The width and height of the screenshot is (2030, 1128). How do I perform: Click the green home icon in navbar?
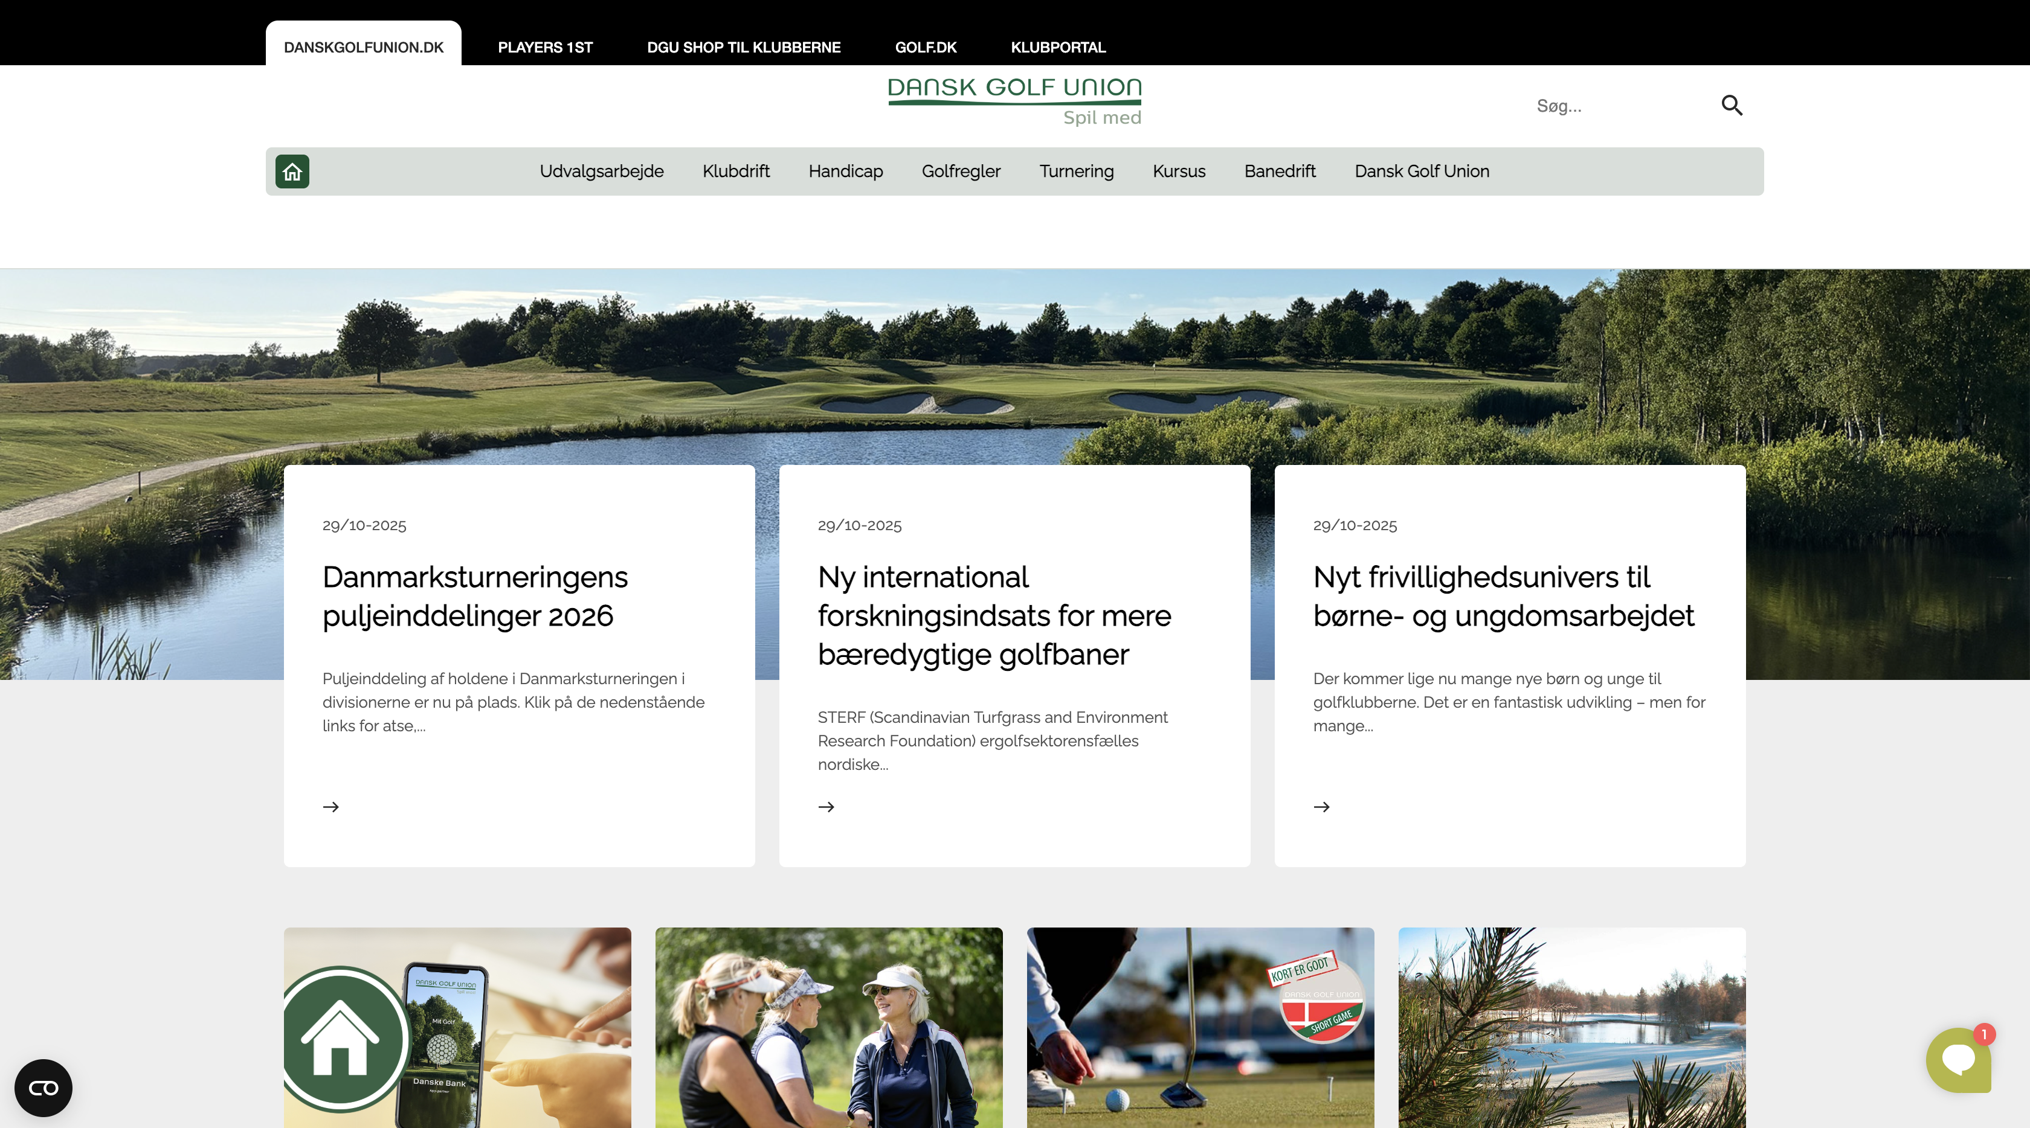[292, 171]
